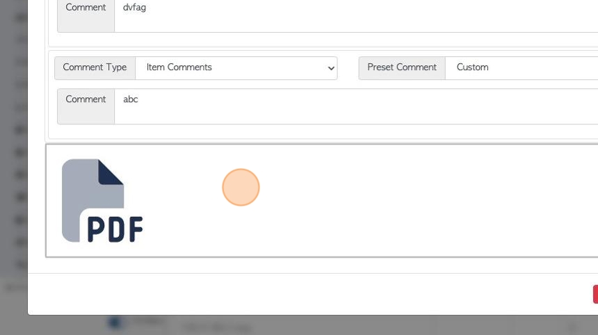Viewport: 598px width, 335px height.
Task: Dismiss dialog via dimmed backdrop on left
Action: 13,152
